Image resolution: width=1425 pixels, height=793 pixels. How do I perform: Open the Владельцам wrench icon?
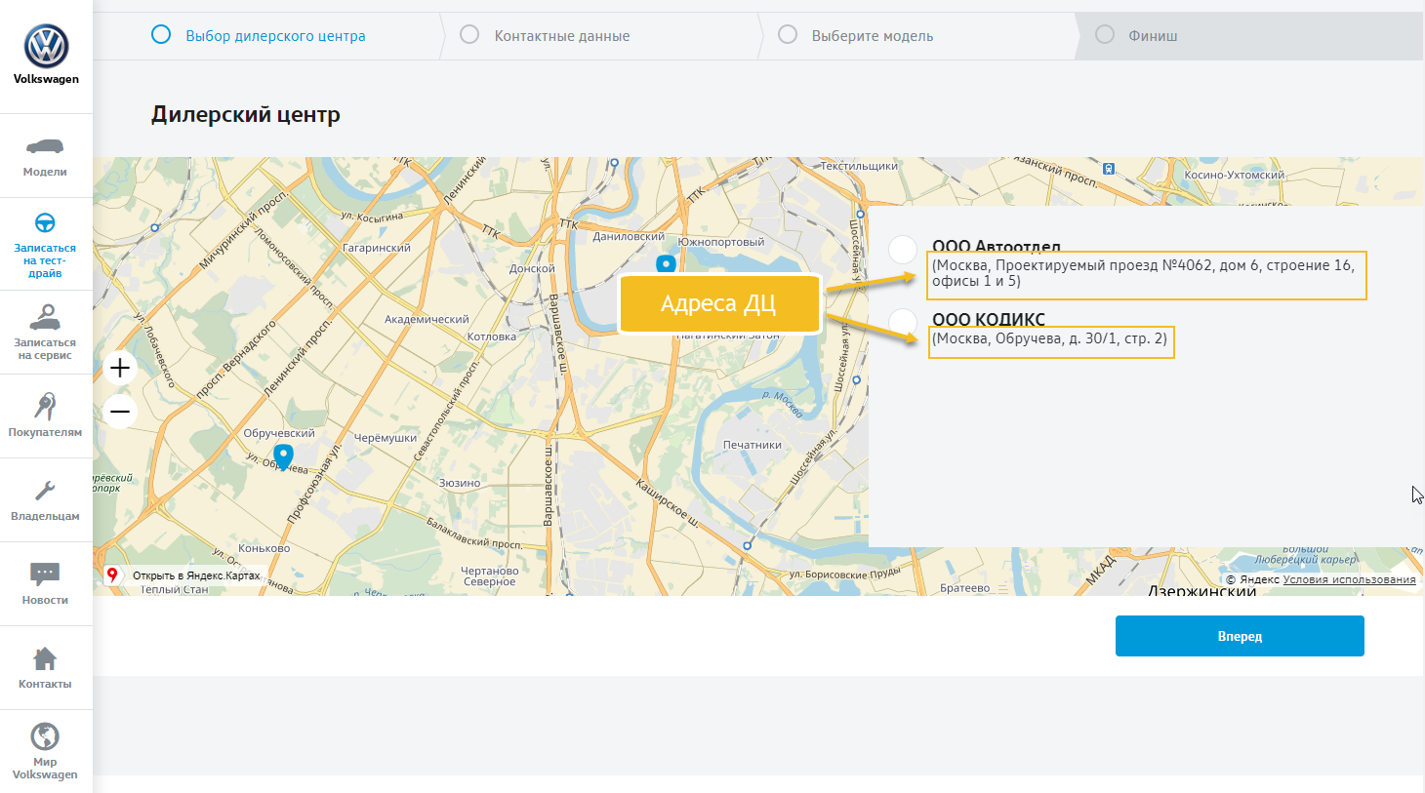45,491
